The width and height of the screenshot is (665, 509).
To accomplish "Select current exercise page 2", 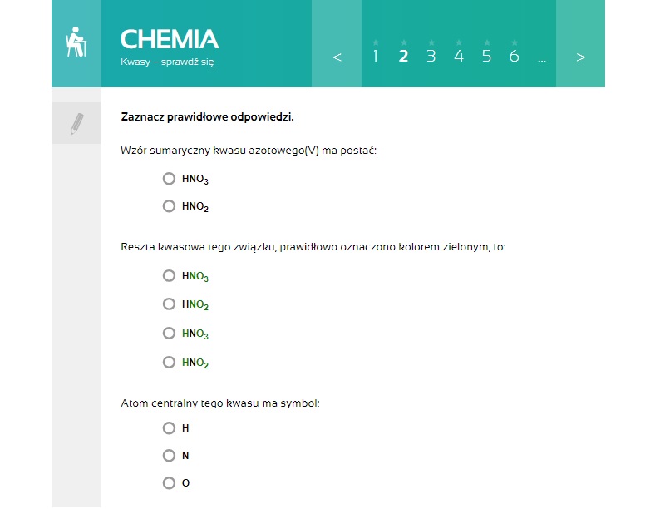I will pyautogui.click(x=403, y=56).
